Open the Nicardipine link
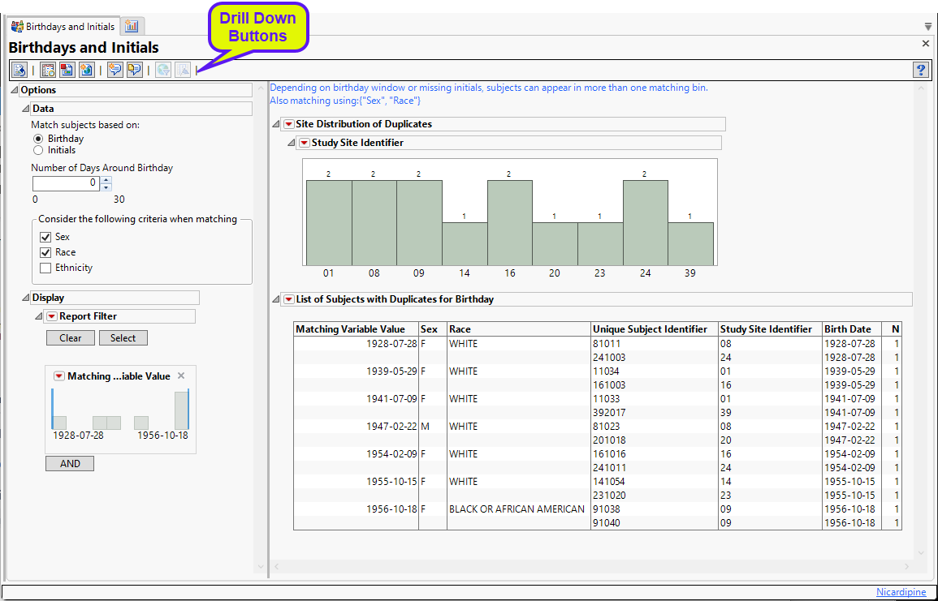The image size is (938, 601). pos(901,592)
